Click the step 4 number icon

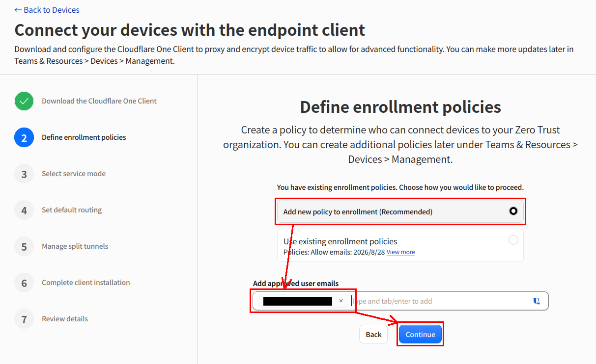coord(24,210)
